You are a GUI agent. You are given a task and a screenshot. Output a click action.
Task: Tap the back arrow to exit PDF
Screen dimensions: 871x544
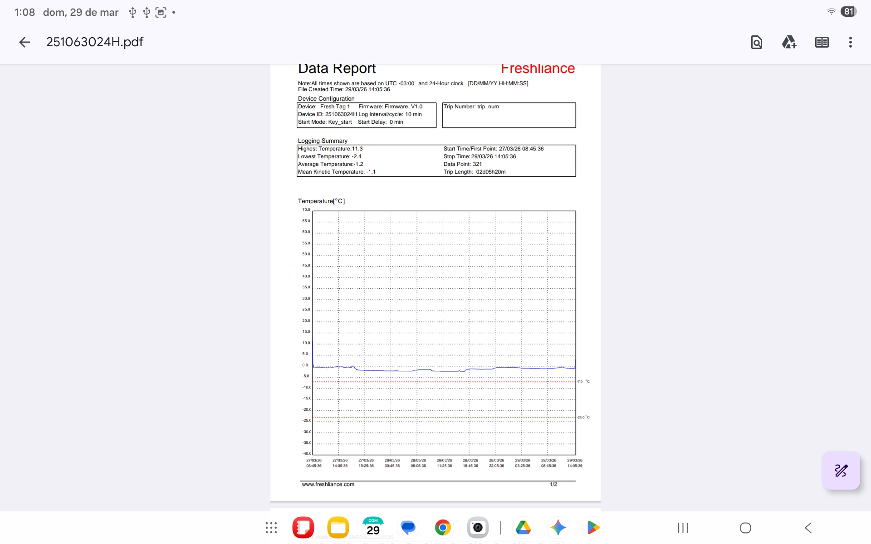(x=24, y=42)
